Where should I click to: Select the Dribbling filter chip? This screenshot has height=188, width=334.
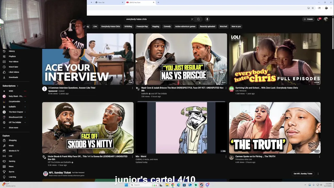pyautogui.click(x=128, y=26)
